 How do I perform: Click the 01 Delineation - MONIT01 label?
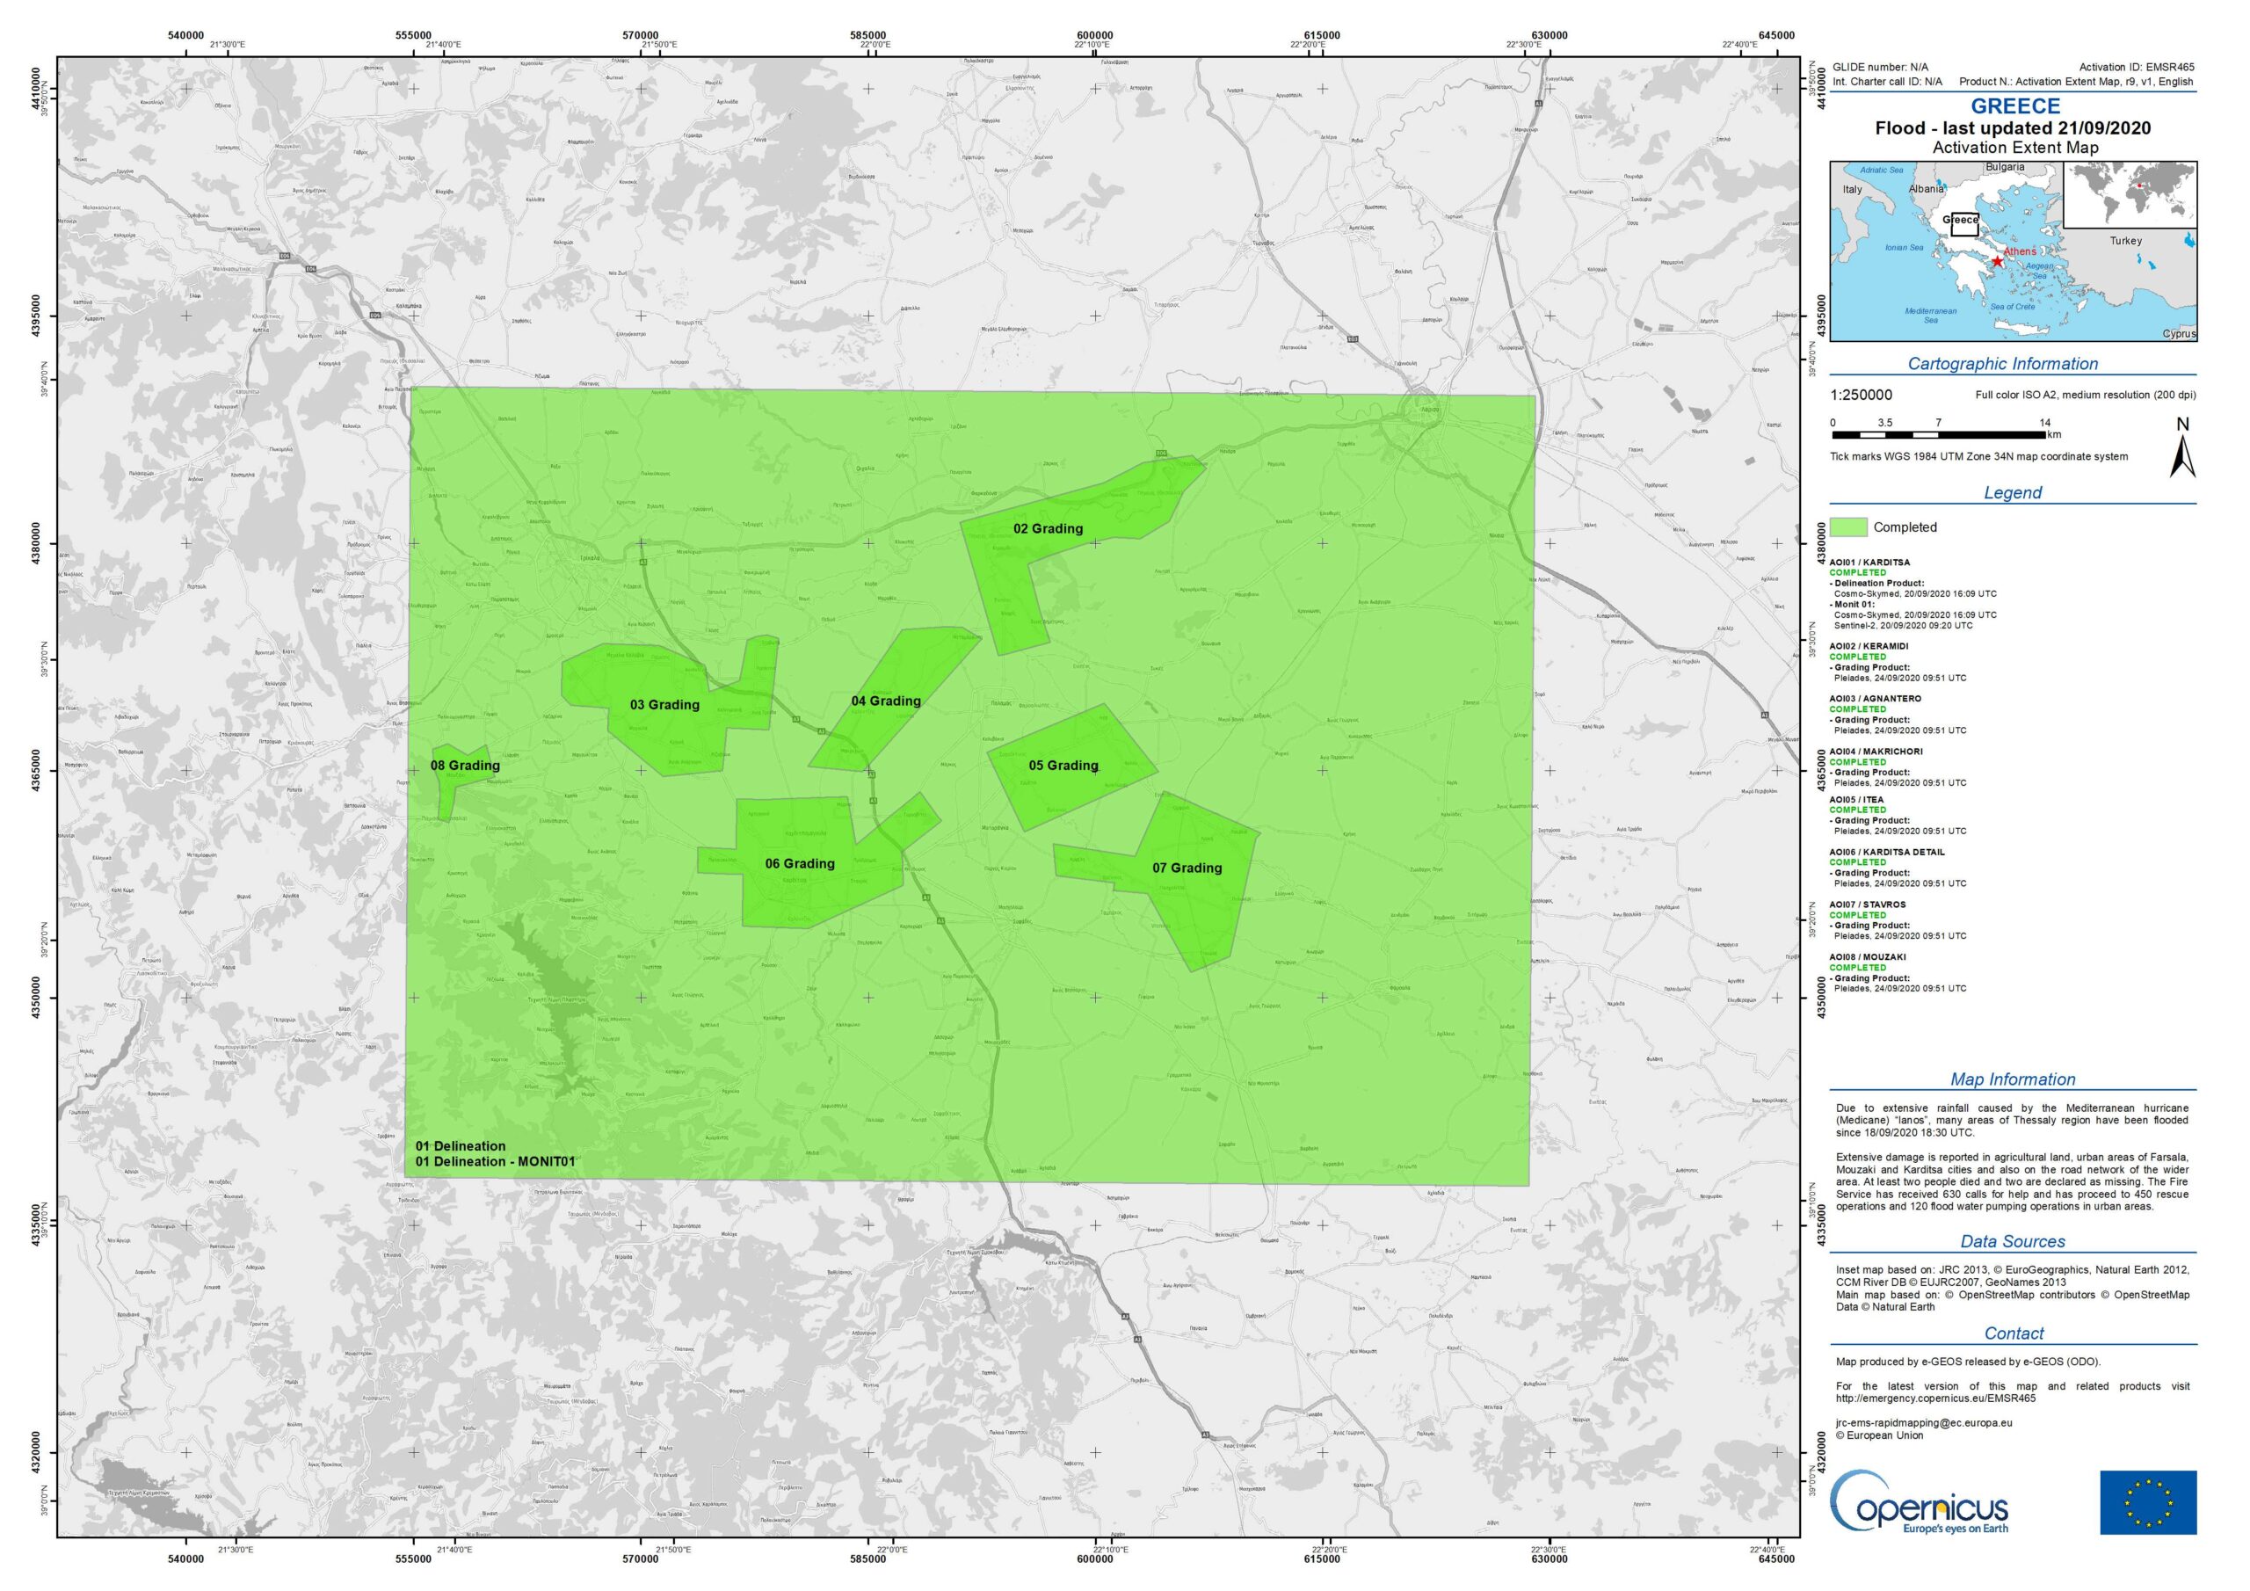pyautogui.click(x=495, y=1162)
